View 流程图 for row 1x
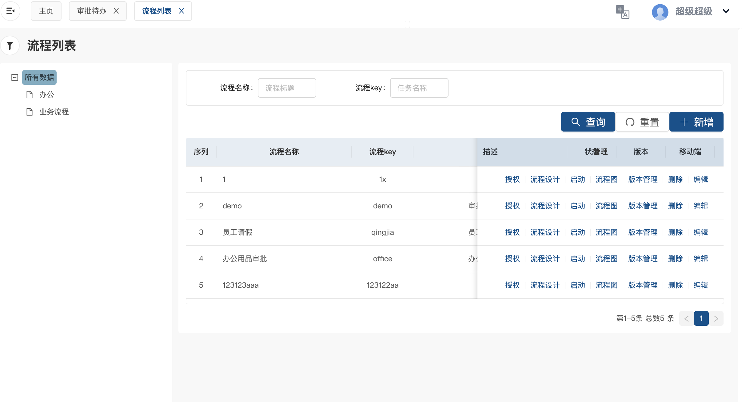Image resolution: width=742 pixels, height=402 pixels. (607, 179)
